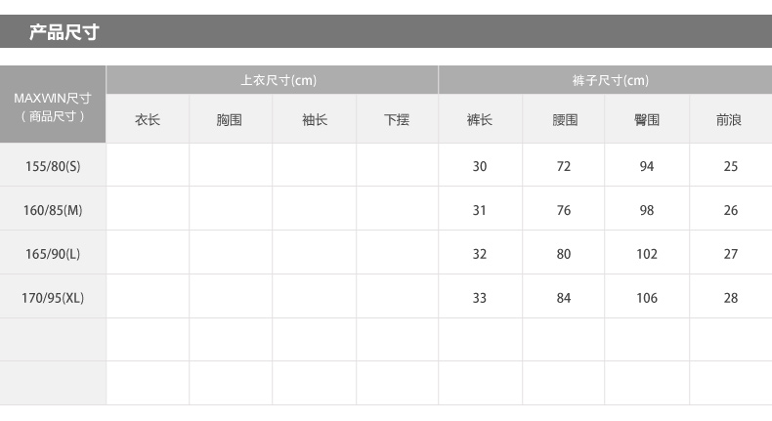Image resolution: width=772 pixels, height=421 pixels.
Task: Select the 腰围 column header
Action: (564, 119)
